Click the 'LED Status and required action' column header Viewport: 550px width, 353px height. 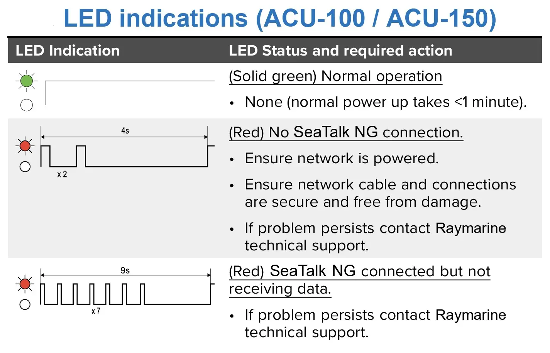point(340,51)
